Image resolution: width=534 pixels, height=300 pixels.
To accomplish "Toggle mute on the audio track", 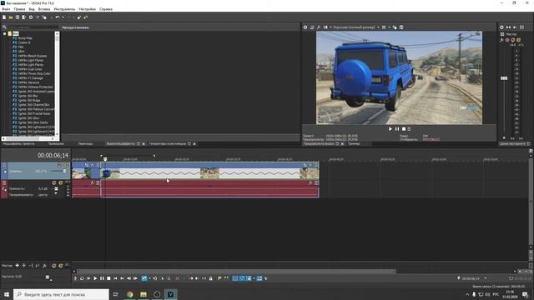I will click(53, 183).
